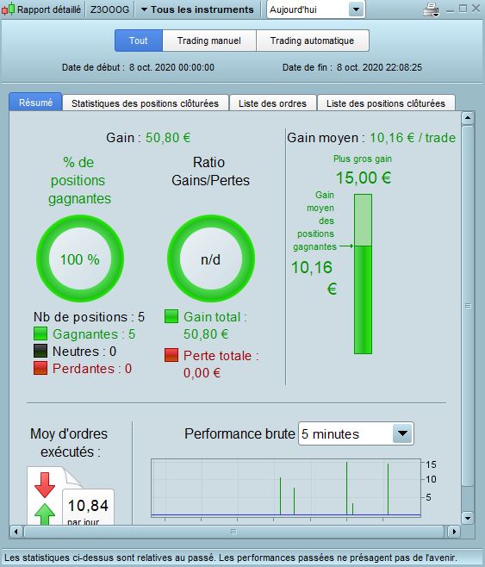This screenshot has width=485, height=567.
Task: Click the Gain : 50,80 € value
Action: [168, 138]
